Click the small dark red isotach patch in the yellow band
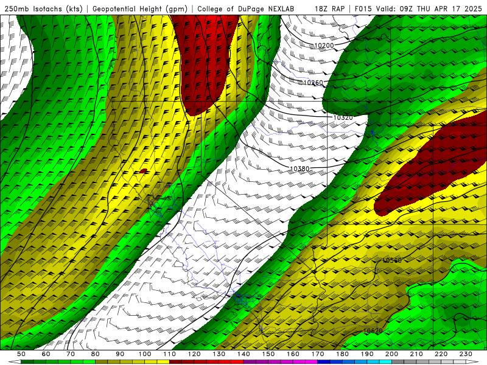The image size is (487, 365). [x=143, y=171]
